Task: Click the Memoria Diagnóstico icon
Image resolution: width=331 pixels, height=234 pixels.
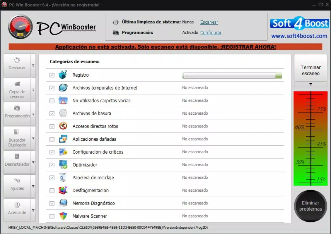Action: [x=63, y=203]
